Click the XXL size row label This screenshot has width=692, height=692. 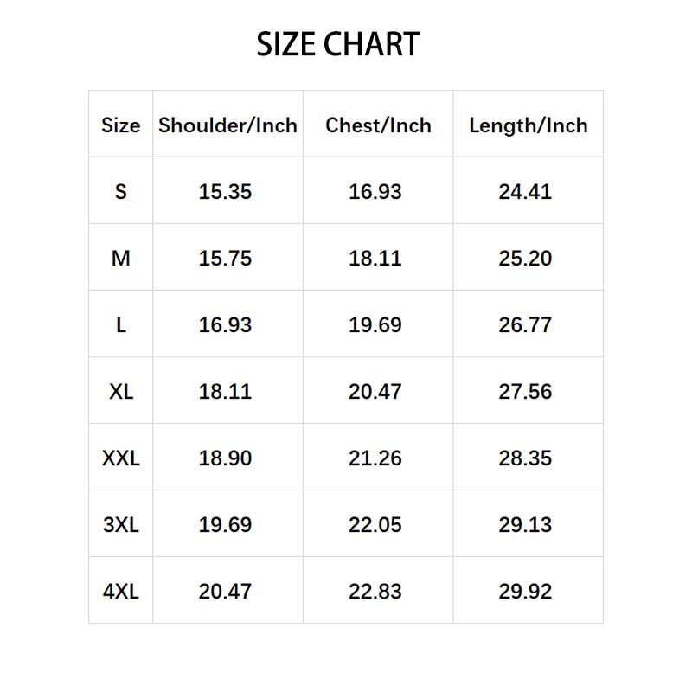click(x=121, y=458)
